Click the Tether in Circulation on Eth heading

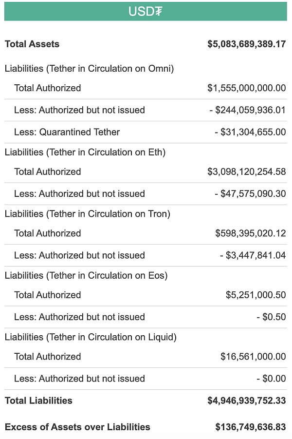click(85, 152)
